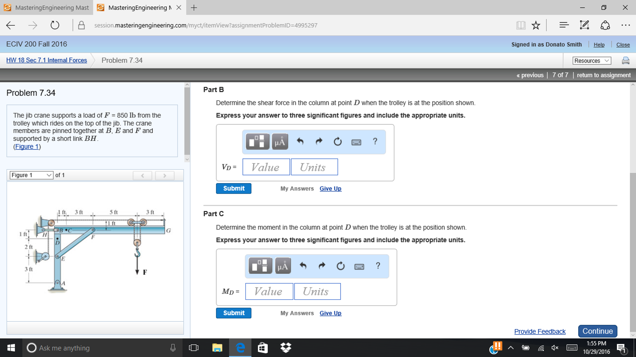The width and height of the screenshot is (636, 357).
Task: Open HW 18 Sec 7.1 Internal Forces breadcrumb
Action: pyautogui.click(x=47, y=60)
